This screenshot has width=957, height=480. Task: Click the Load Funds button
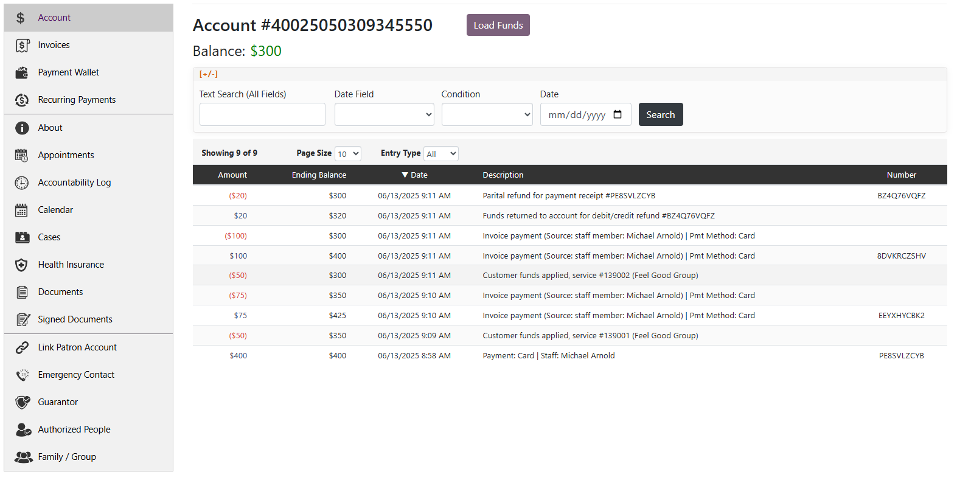(x=498, y=25)
